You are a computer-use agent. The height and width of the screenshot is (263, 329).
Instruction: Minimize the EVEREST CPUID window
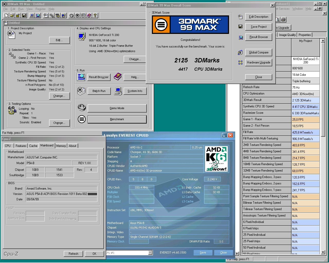coord(224,135)
